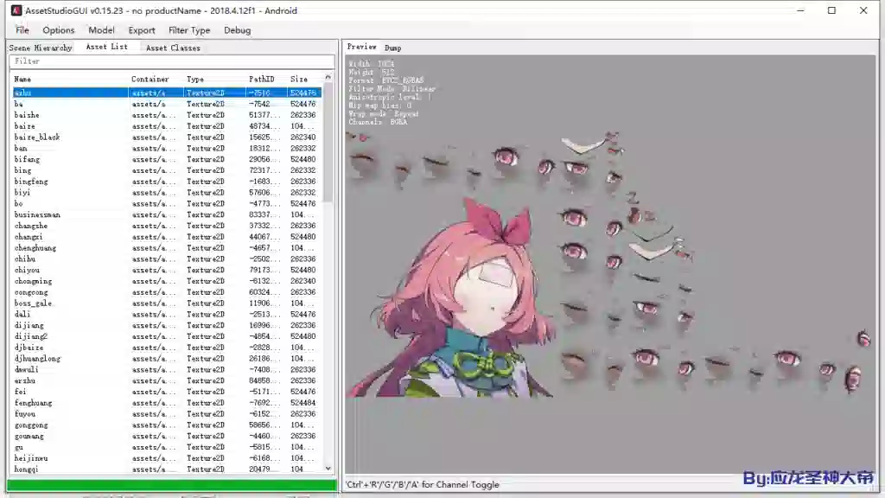
Task: Switch to the Asset Classes tab
Action: [173, 48]
